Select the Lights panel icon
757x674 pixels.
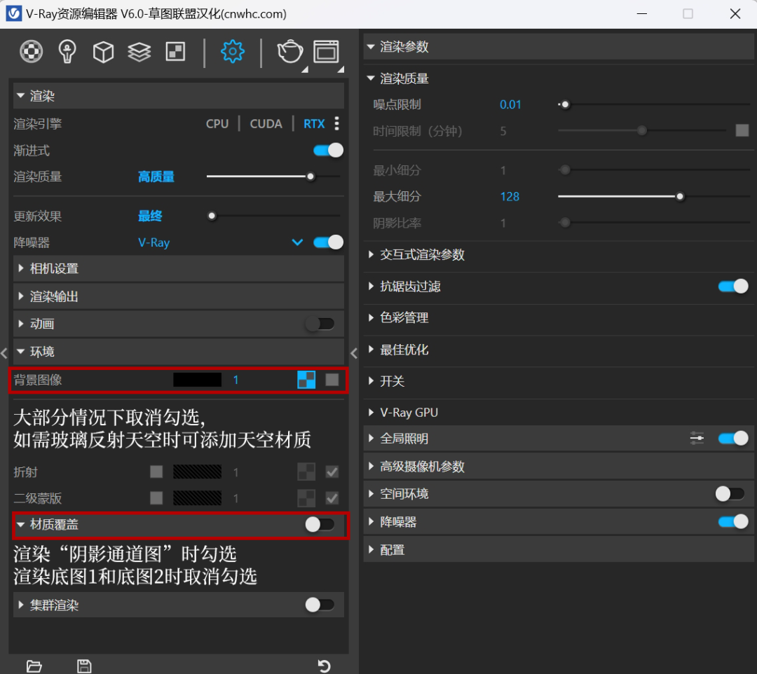(x=67, y=52)
